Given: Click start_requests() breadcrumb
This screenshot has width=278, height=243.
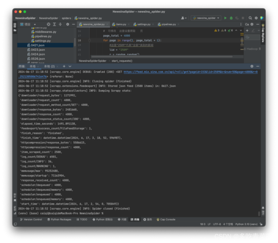Looking at the screenshot, I should tap(122, 61).
